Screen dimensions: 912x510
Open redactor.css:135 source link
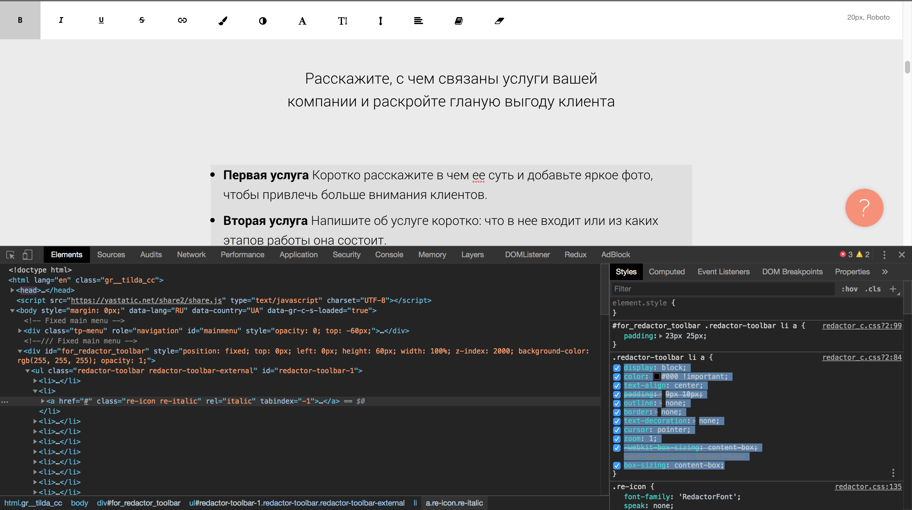868,486
